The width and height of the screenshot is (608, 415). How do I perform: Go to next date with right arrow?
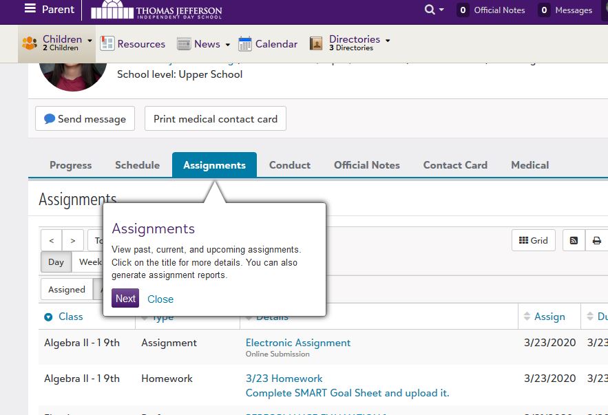coord(73,240)
